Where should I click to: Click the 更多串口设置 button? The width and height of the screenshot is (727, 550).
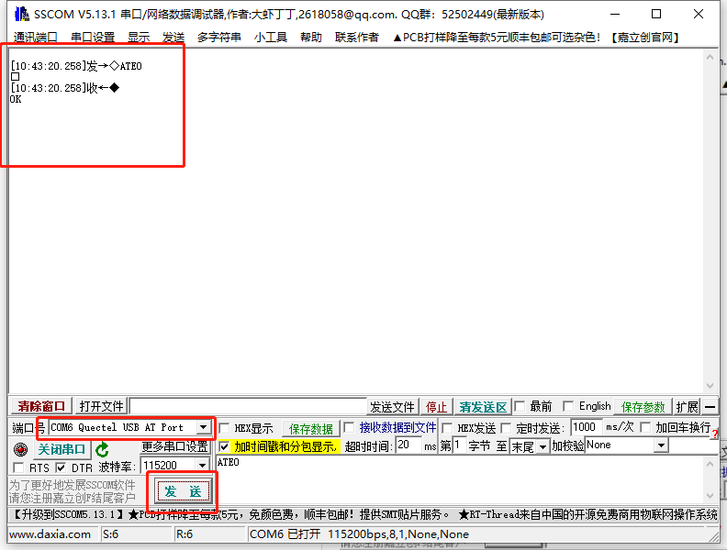[x=174, y=446]
